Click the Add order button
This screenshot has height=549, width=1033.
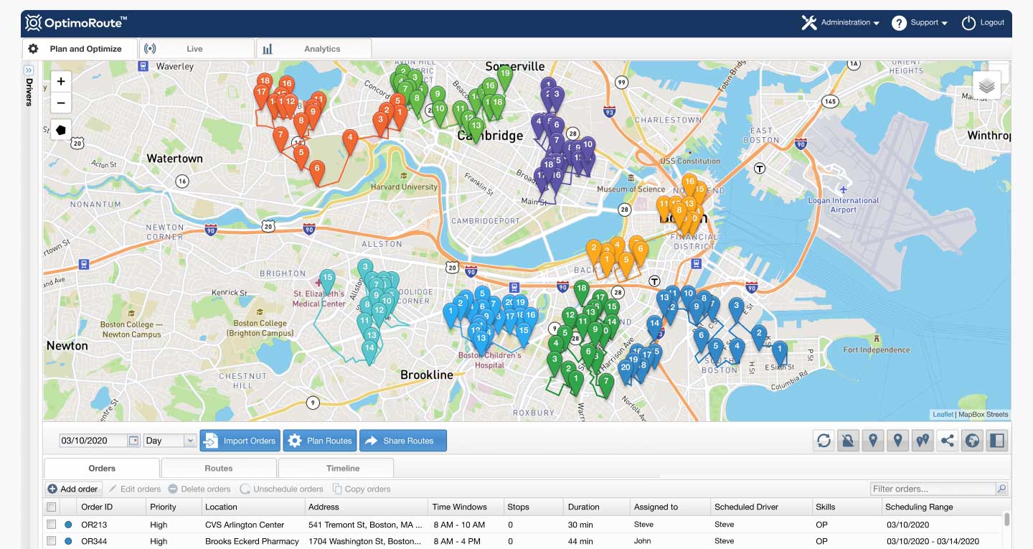(x=72, y=489)
